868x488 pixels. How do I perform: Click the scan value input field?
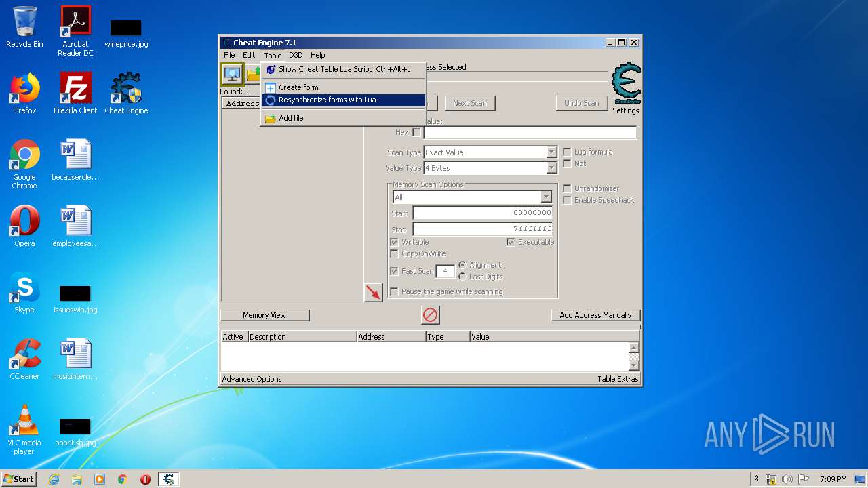[530, 132]
